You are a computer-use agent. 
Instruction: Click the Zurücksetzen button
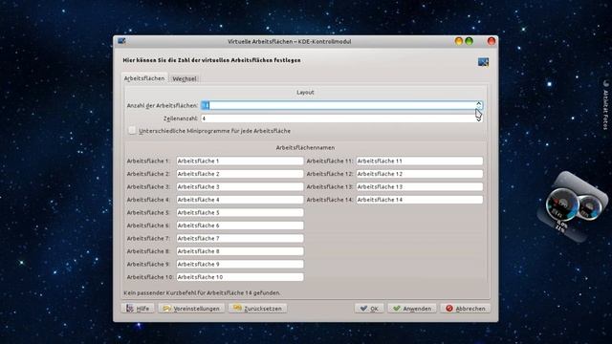[x=257, y=308]
